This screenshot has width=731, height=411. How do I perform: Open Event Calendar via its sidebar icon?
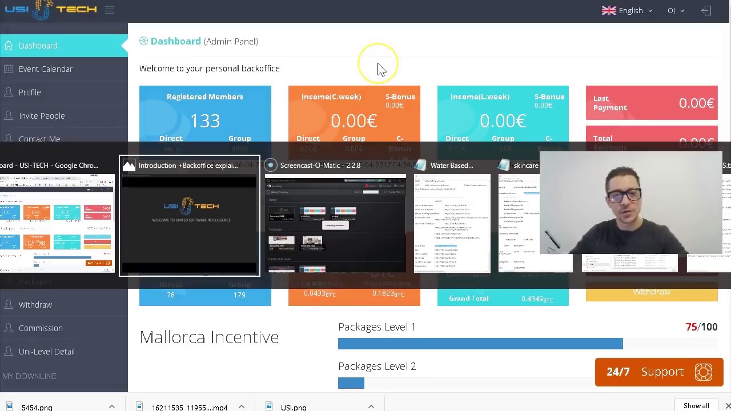pyautogui.click(x=9, y=69)
